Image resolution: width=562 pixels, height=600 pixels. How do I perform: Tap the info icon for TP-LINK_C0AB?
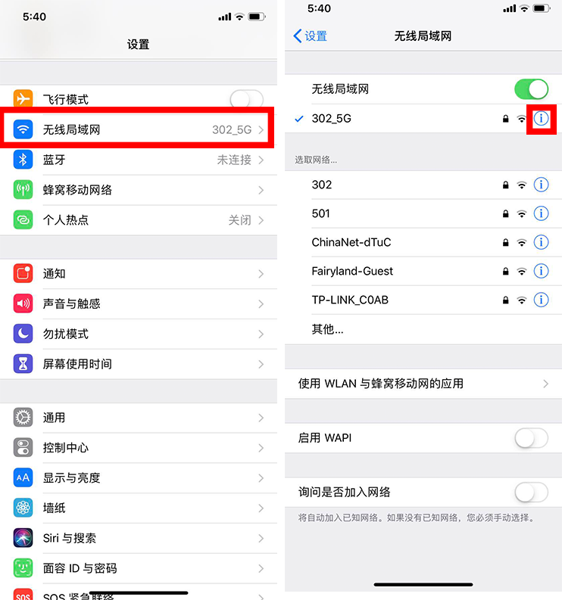(541, 300)
